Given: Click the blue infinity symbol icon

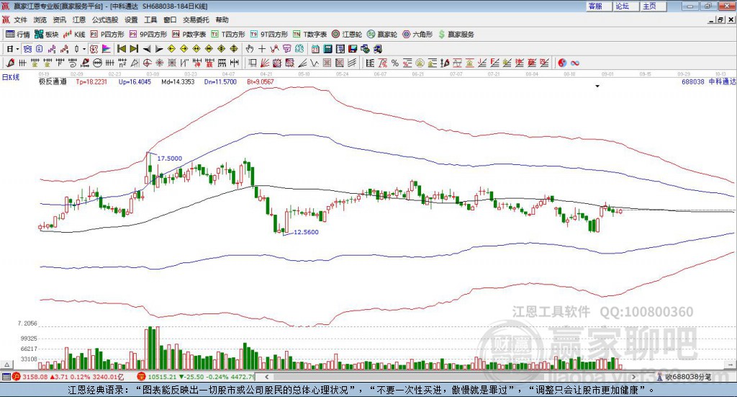Looking at the screenshot, I should pos(575,63).
